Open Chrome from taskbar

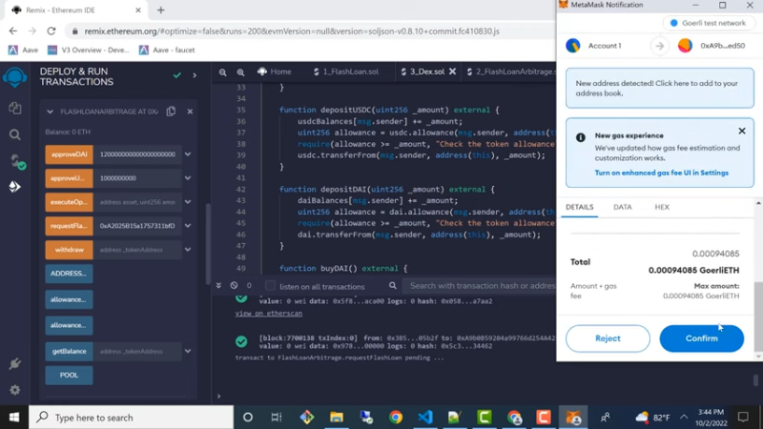(x=396, y=418)
